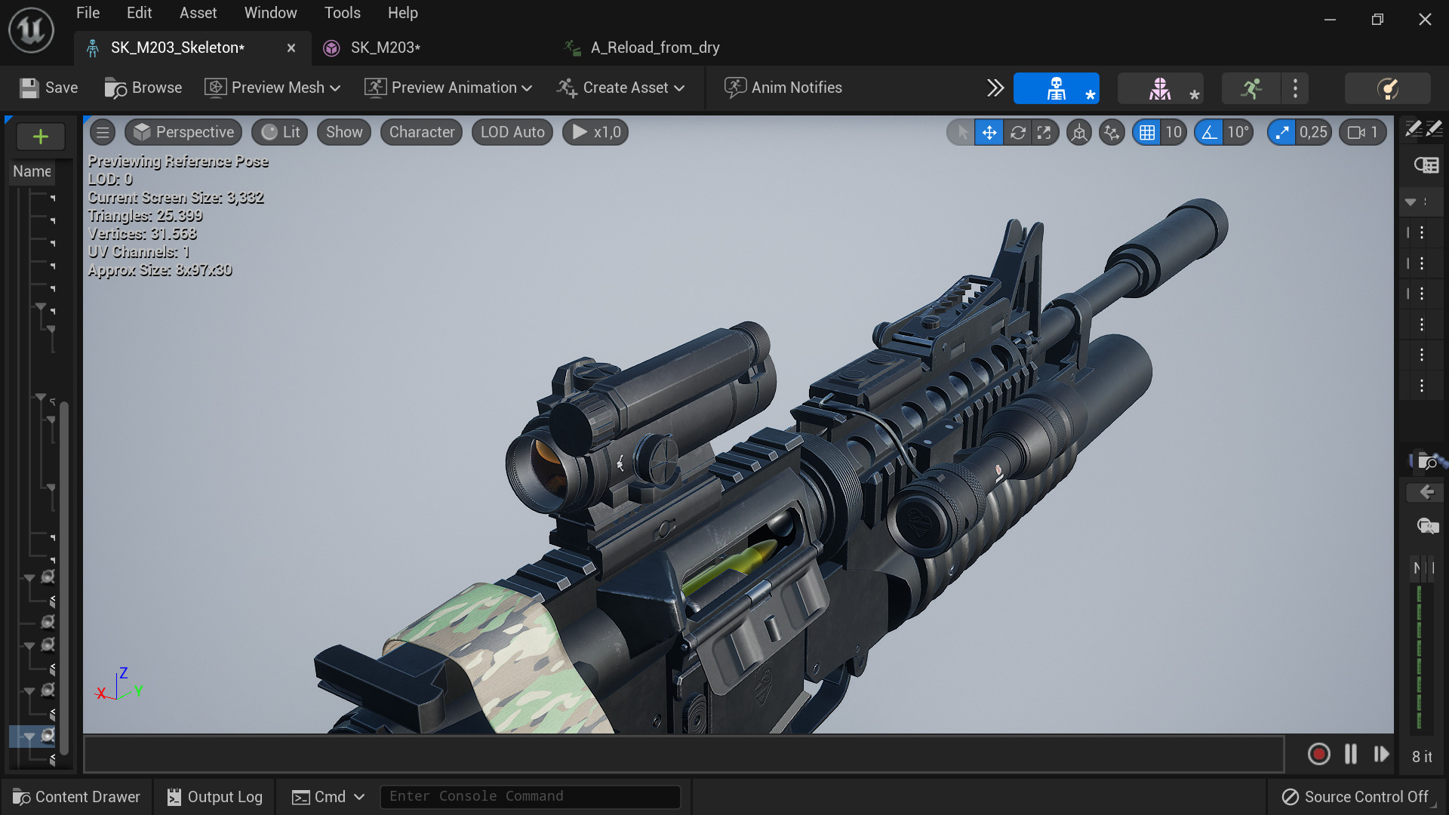Step forward one frame
Screen dimensions: 1449x815
tap(1381, 755)
